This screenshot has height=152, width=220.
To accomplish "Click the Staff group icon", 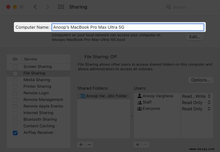I will click(x=139, y=103).
